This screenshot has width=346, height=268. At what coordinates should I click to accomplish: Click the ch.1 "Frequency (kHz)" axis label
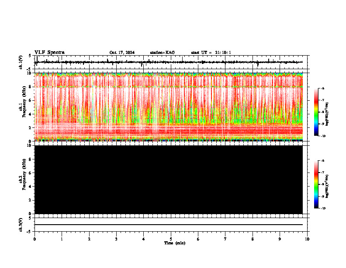point(24,102)
